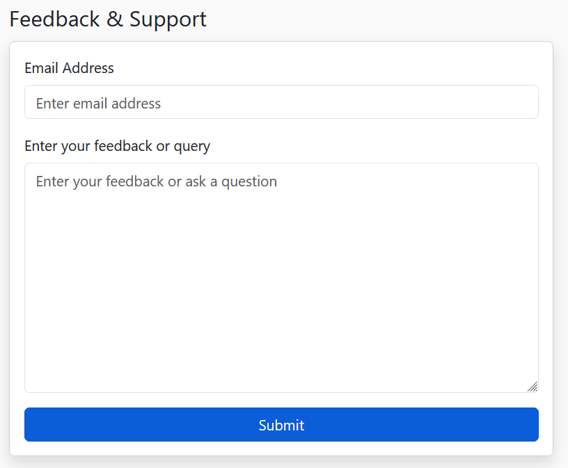Click 'Enter your feedback or ask a question' placeholder
Image resolution: width=568 pixels, height=468 pixels.
[156, 181]
